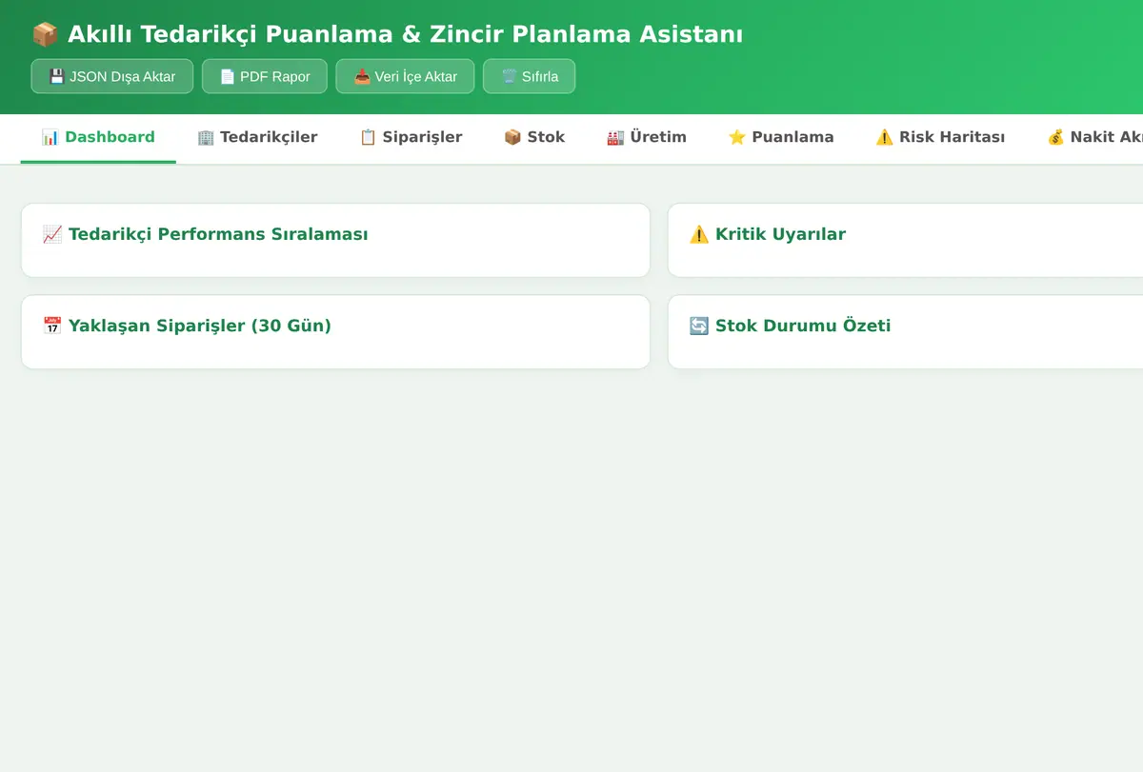Go to the Siparişler tab
Image resolution: width=1143 pixels, height=772 pixels.
coord(411,137)
